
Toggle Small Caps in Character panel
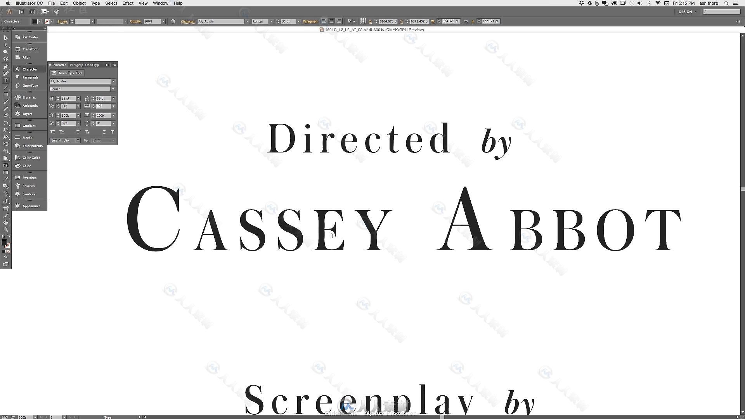62,132
